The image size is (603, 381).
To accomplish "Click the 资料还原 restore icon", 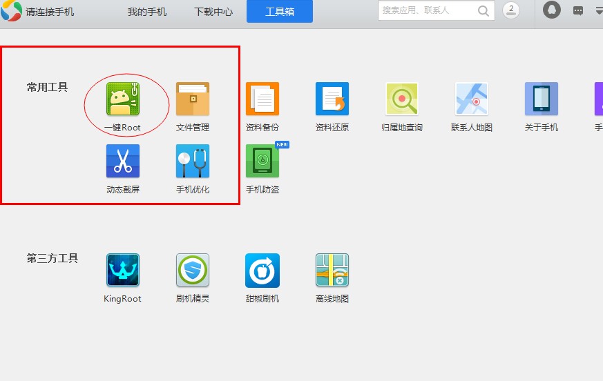I will pyautogui.click(x=332, y=99).
